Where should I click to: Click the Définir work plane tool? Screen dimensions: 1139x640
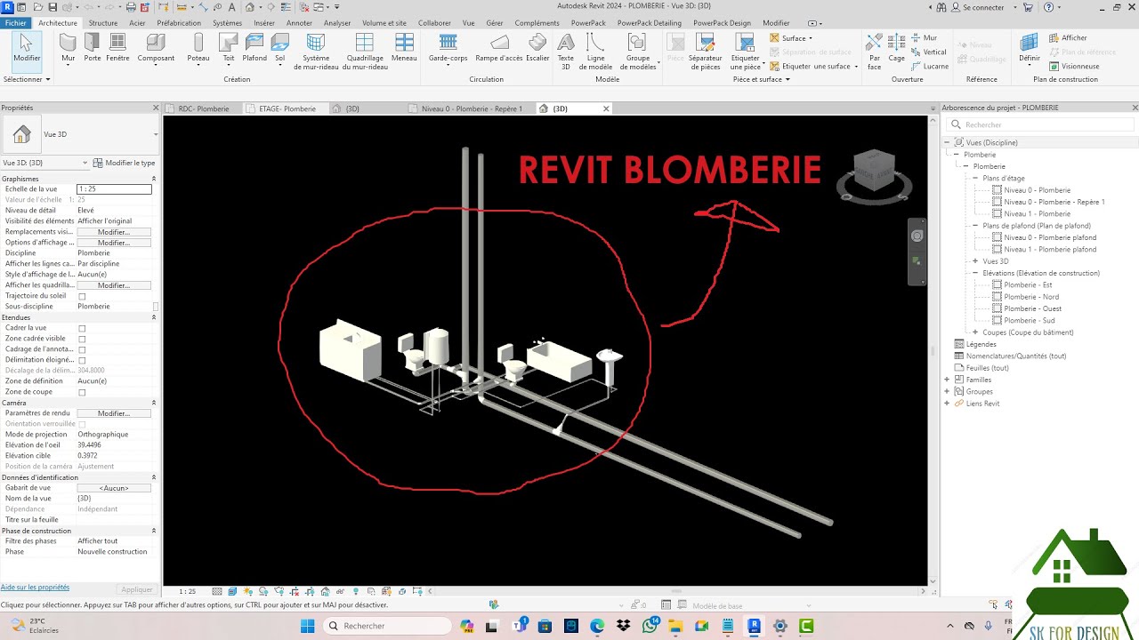1030,47
